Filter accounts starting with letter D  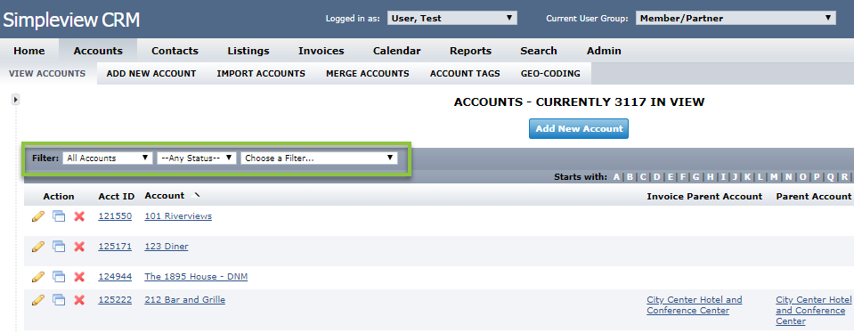pyautogui.click(x=657, y=177)
